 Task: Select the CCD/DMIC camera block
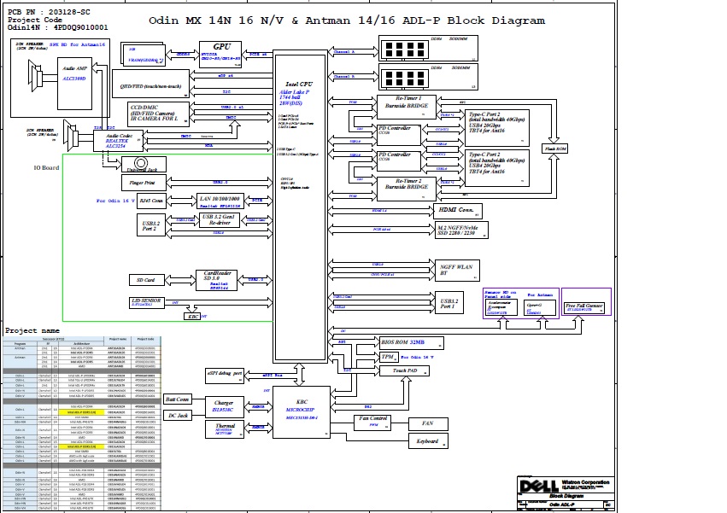click(x=158, y=114)
